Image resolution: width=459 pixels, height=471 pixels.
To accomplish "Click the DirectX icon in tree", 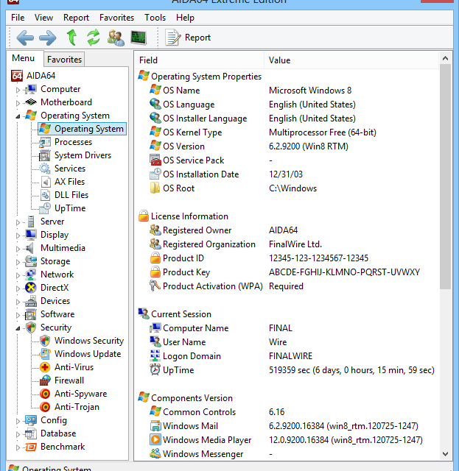I will click(31, 288).
